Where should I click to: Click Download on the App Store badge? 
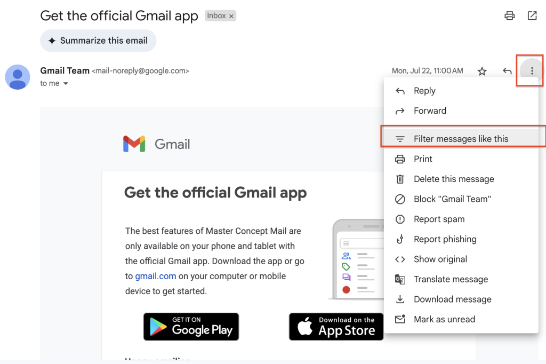(x=336, y=327)
